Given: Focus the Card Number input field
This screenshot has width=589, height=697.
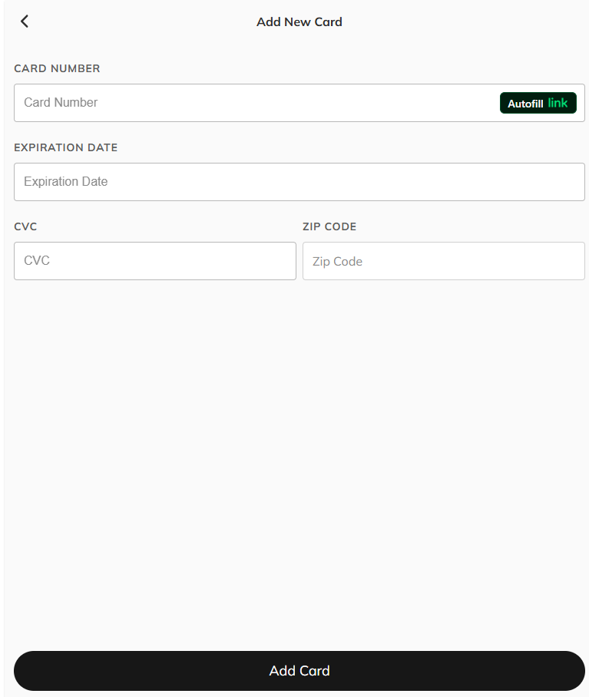Looking at the screenshot, I should [x=299, y=103].
